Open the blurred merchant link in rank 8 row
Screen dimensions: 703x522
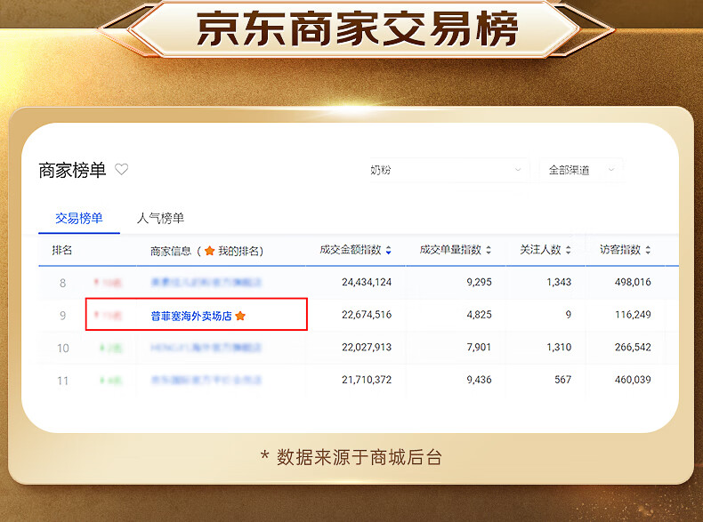[206, 282]
